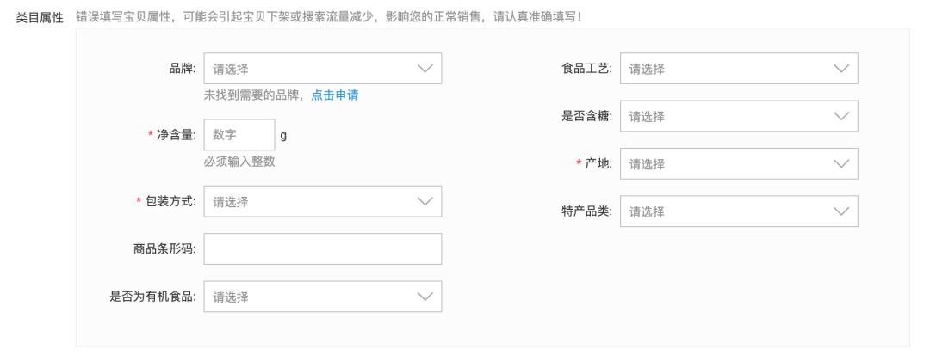Open the 品牌 请选择 dropdown
Image resolution: width=930 pixels, height=355 pixels.
(x=323, y=69)
